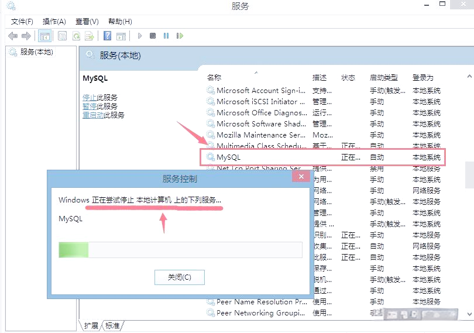The width and height of the screenshot is (474, 333).
Task: Open the 操作(A) menu
Action: [x=54, y=22]
